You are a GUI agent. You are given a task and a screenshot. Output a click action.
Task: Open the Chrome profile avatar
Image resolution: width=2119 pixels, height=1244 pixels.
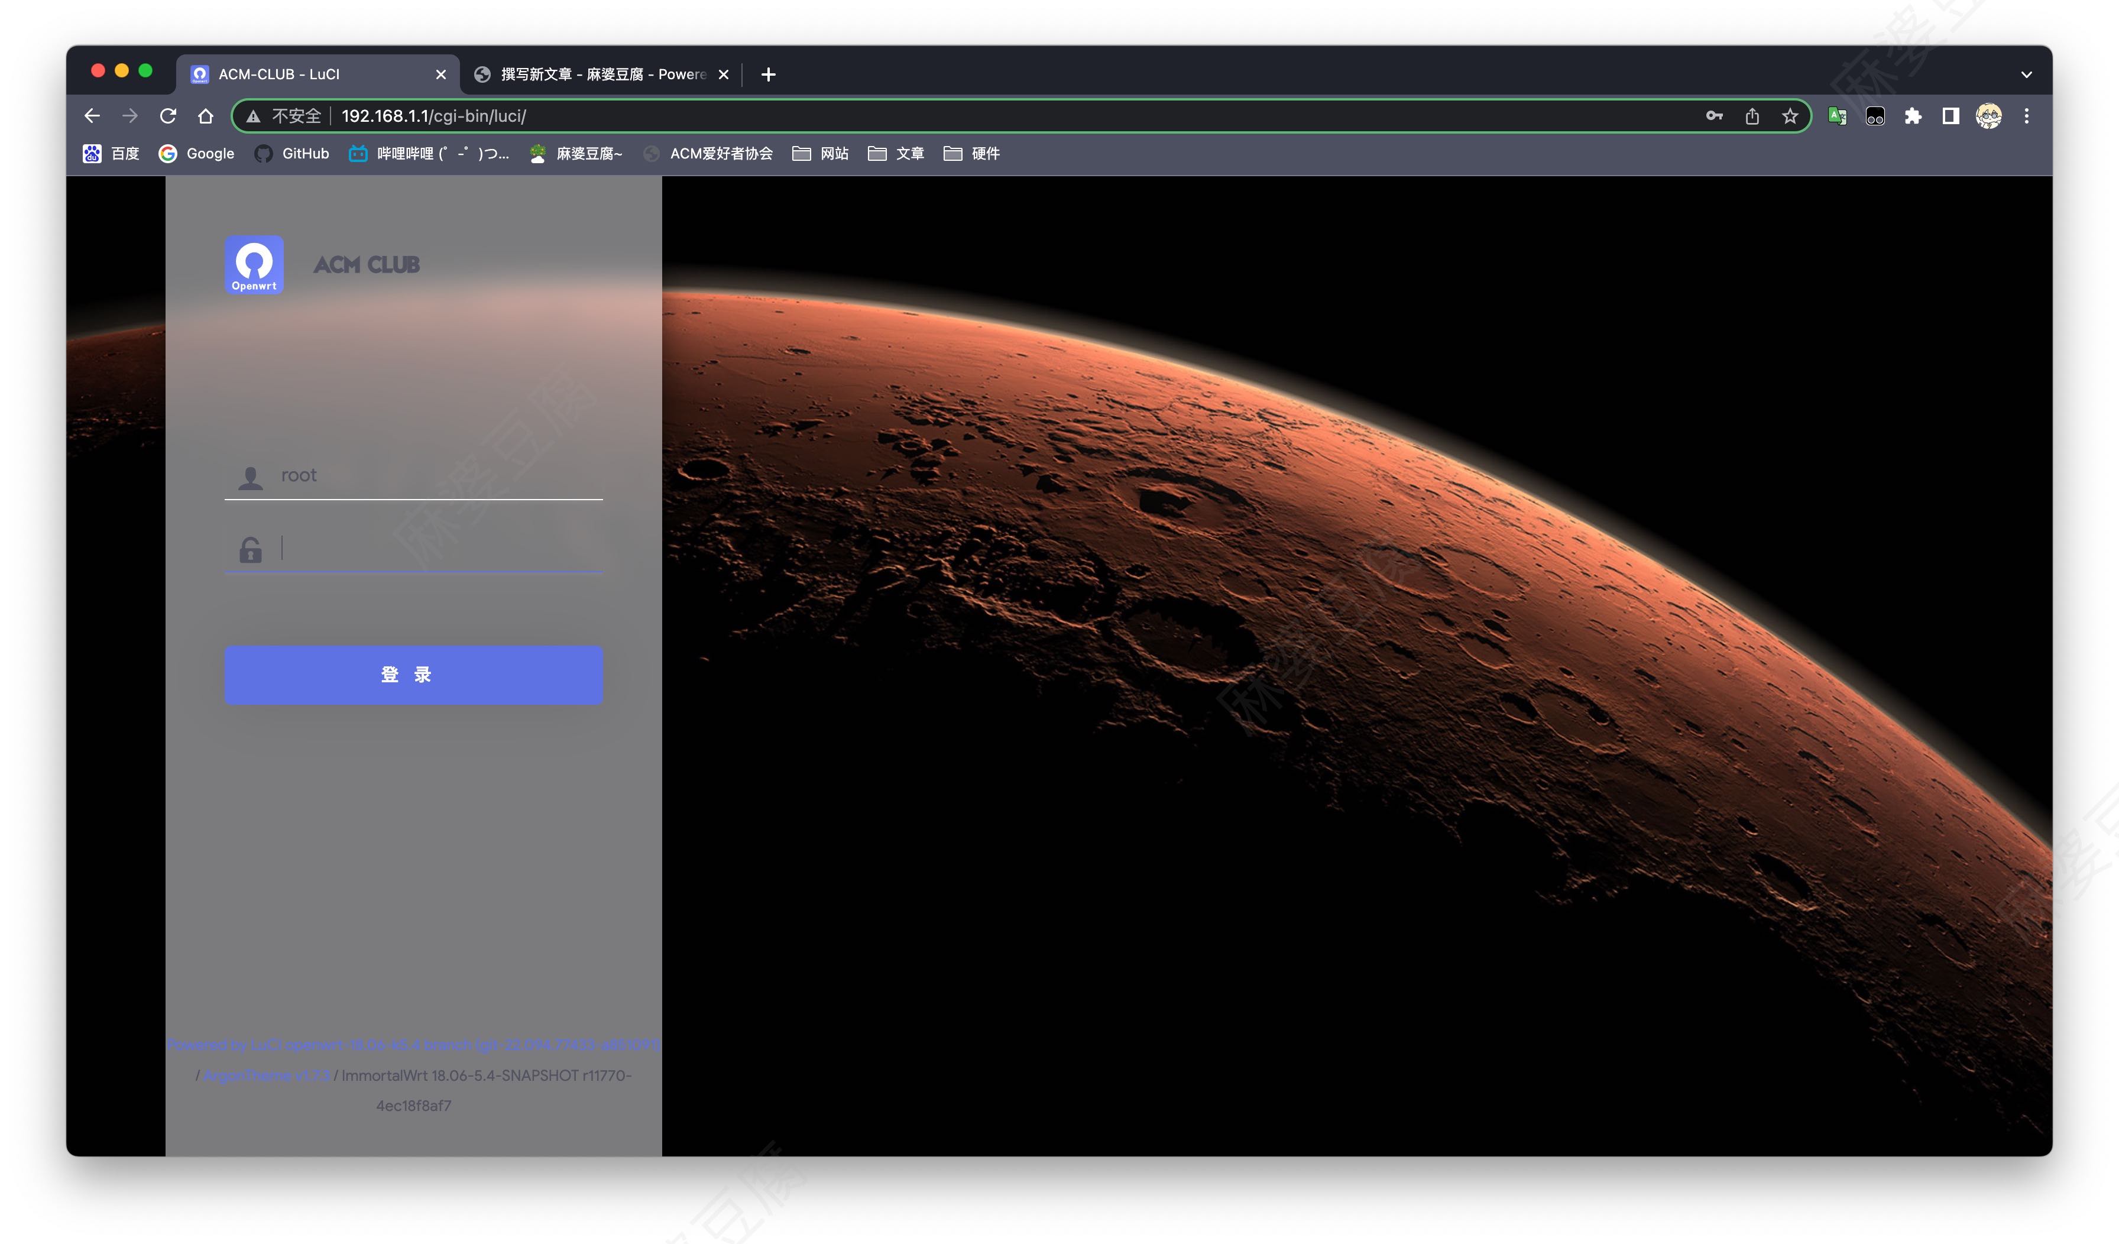pos(1989,116)
